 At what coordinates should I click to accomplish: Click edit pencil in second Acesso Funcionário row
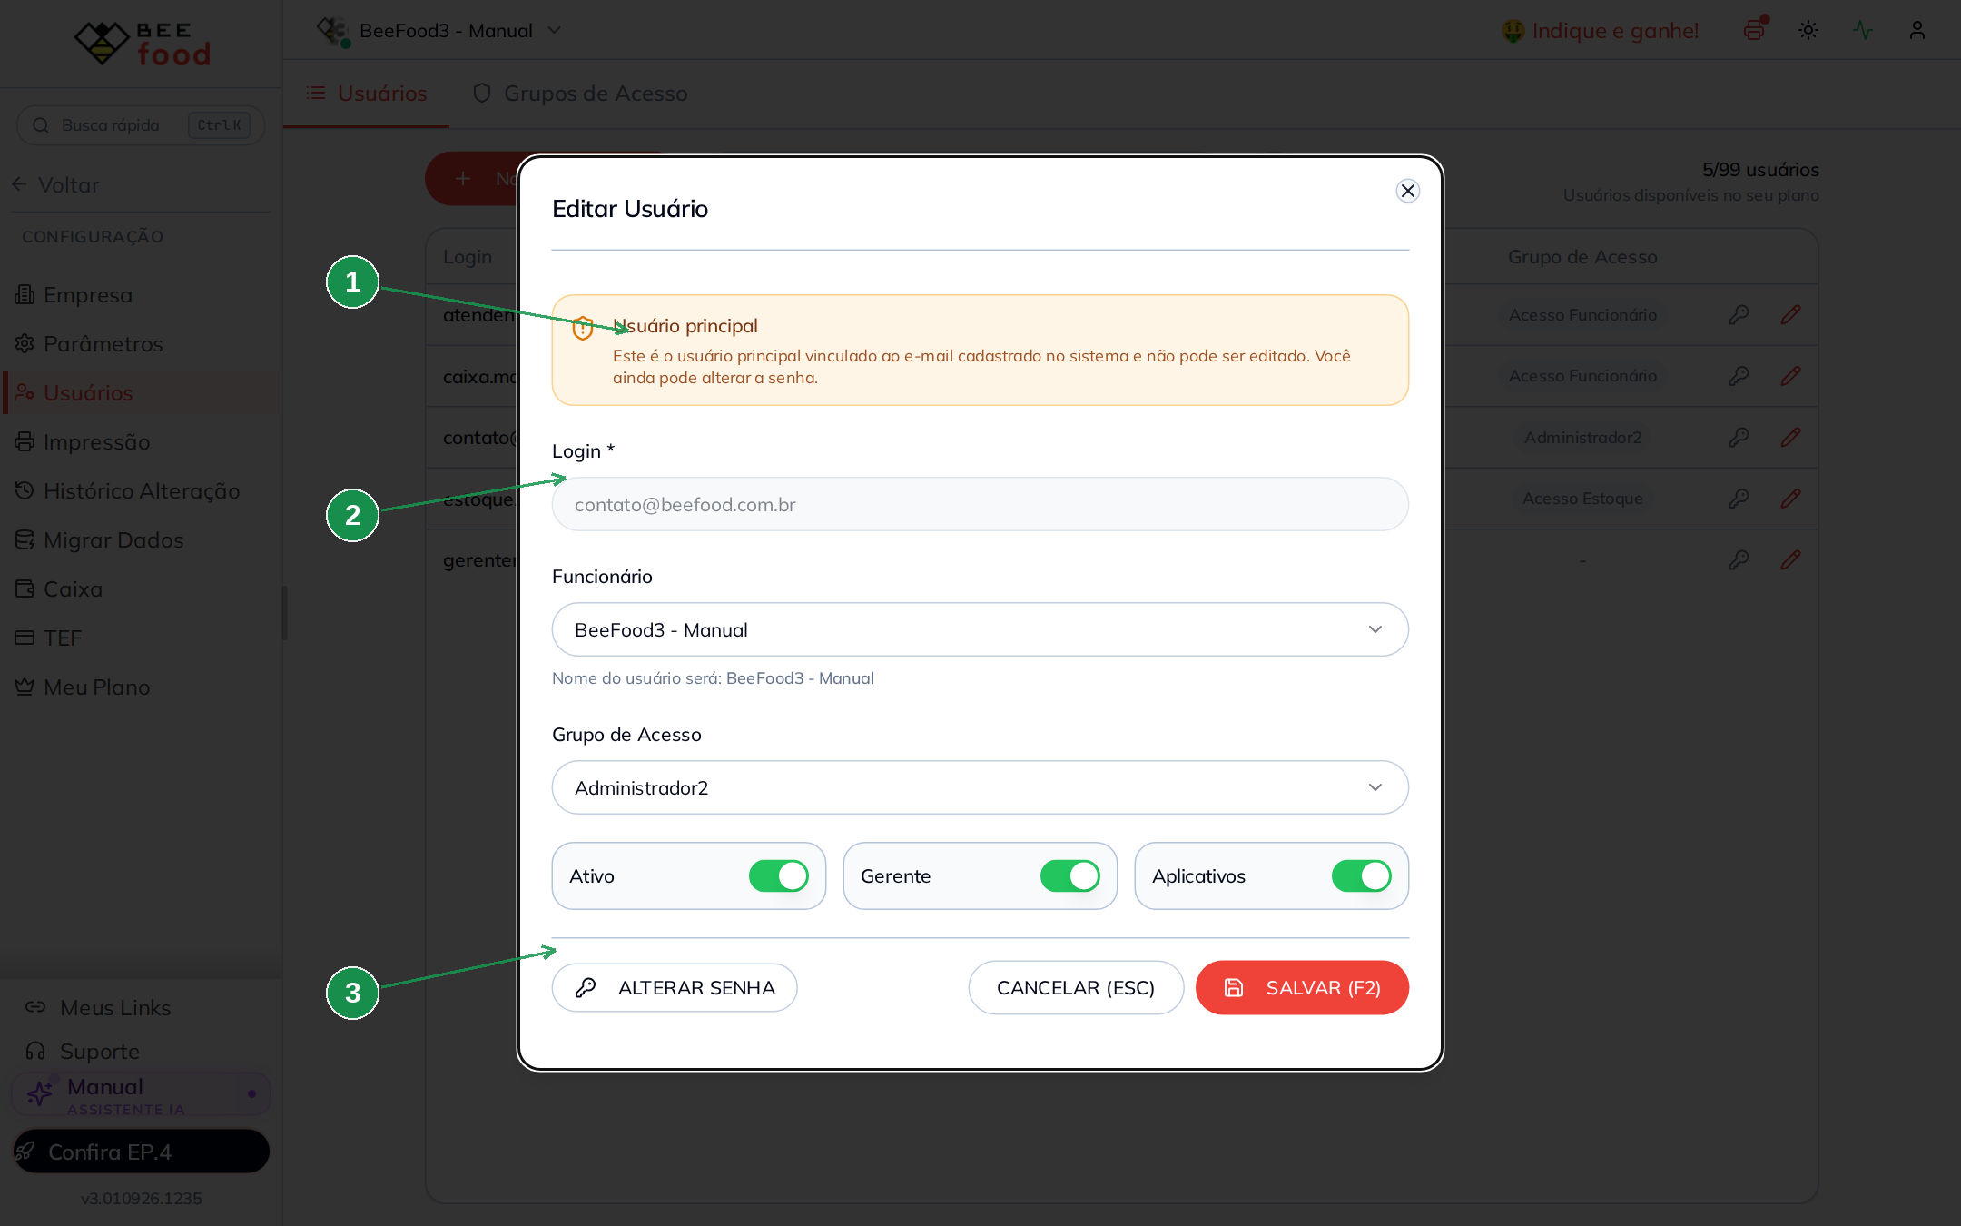[1790, 376]
